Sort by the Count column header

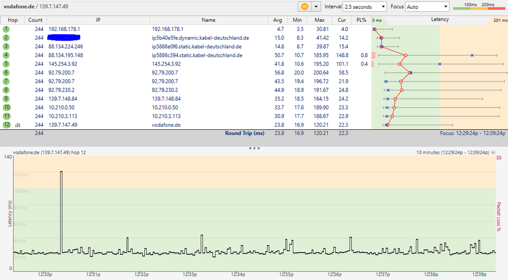click(35, 20)
